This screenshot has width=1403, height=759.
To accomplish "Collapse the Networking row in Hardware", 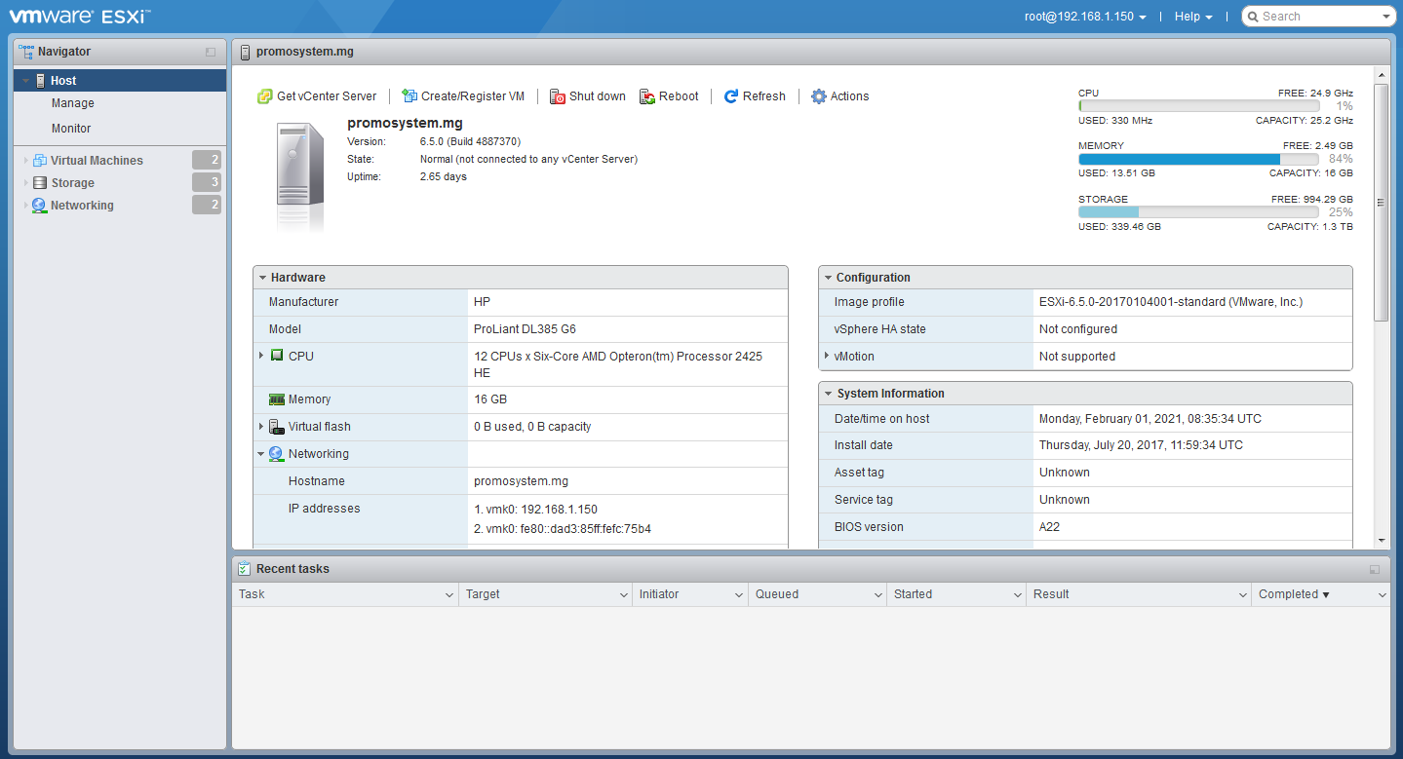I will pyautogui.click(x=261, y=454).
